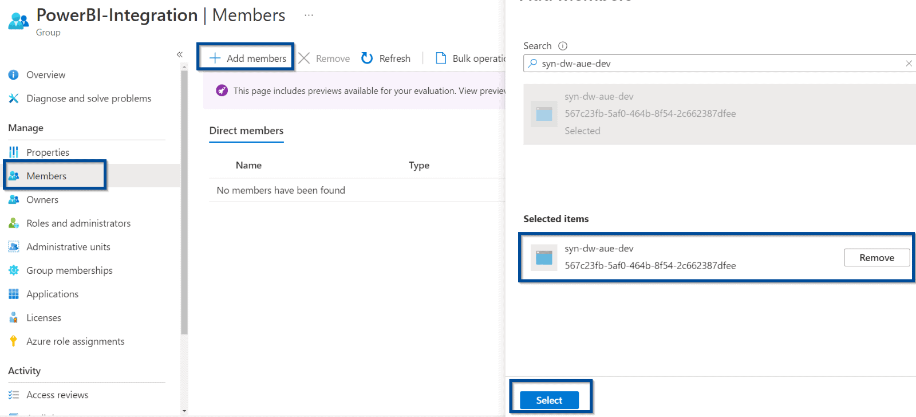Click the syn-dw-aue-dev search result

pos(720,114)
